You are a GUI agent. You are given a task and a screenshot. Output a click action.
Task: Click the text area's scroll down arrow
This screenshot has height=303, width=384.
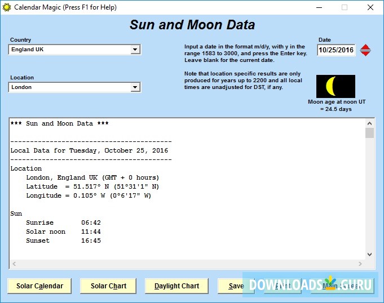(369, 255)
